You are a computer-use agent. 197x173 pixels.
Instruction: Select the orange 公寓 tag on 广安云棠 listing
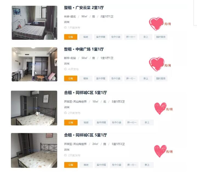pyautogui.click(x=71, y=37)
